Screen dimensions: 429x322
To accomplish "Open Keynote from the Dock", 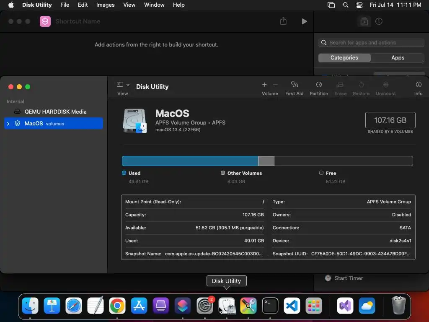I will click(x=52, y=306).
